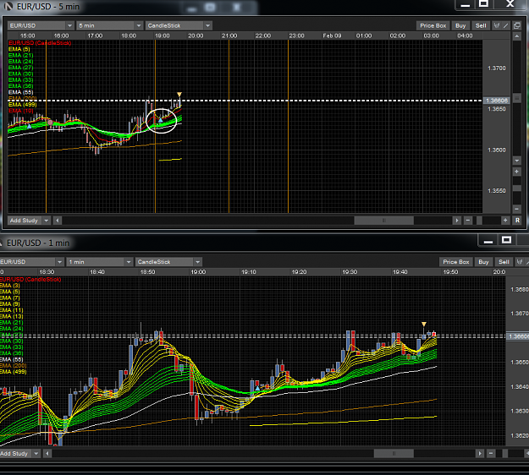Zoom in price axis with vertical plus button
The width and height of the screenshot is (529, 475).
516,172
